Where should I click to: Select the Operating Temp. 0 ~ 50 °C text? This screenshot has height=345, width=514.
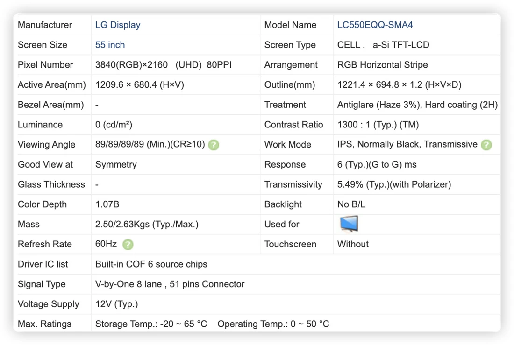pyautogui.click(x=273, y=324)
